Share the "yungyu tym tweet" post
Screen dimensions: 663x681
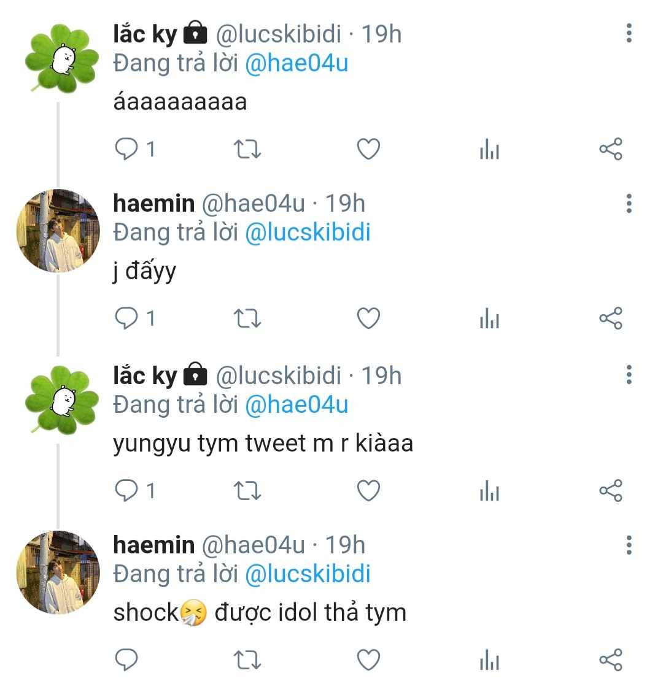click(x=610, y=490)
